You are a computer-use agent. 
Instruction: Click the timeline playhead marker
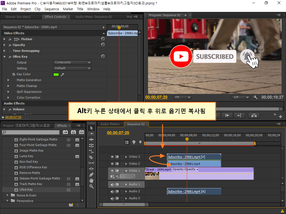click(x=187, y=139)
